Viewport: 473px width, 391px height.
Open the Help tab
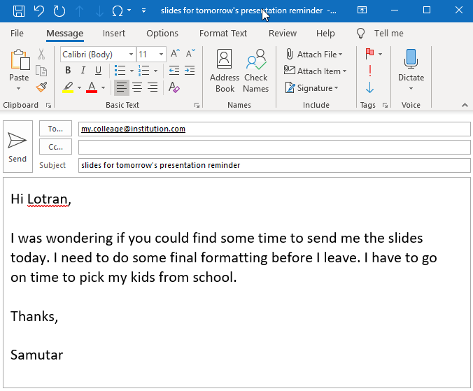pos(325,33)
